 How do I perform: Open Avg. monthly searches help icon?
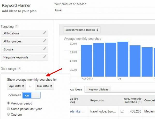[140, 102]
